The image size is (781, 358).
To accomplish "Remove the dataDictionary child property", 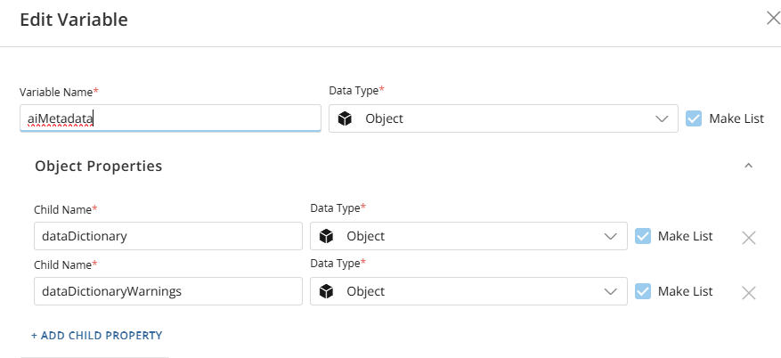I will point(749,238).
